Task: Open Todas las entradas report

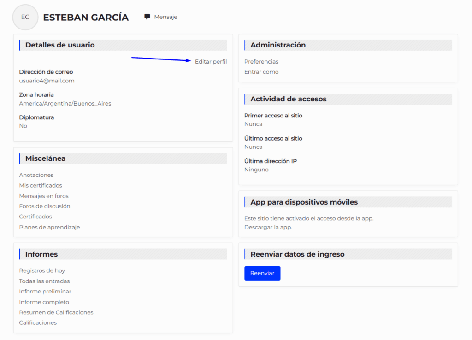Action: coord(44,281)
